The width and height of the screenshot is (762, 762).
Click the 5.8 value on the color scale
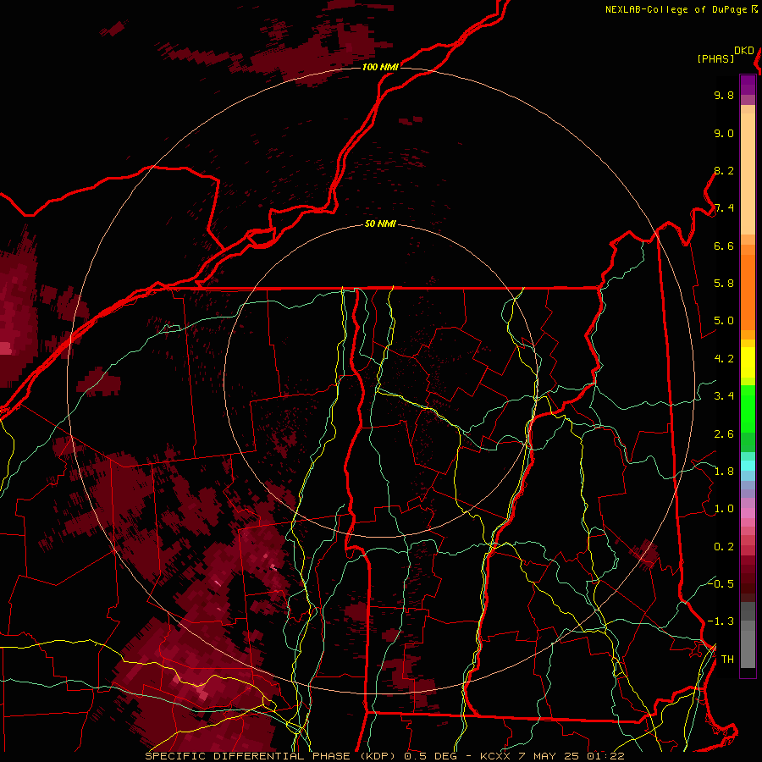point(724,284)
